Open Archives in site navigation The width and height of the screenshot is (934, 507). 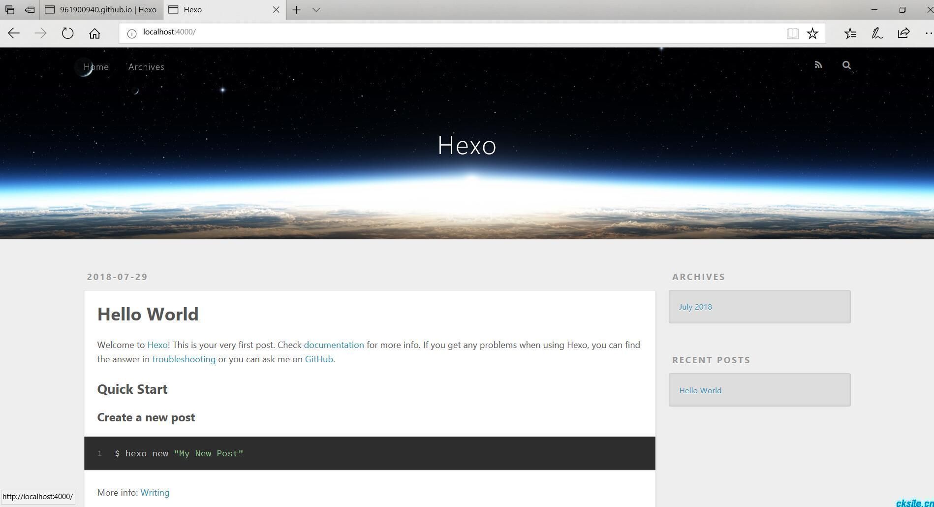coord(146,66)
